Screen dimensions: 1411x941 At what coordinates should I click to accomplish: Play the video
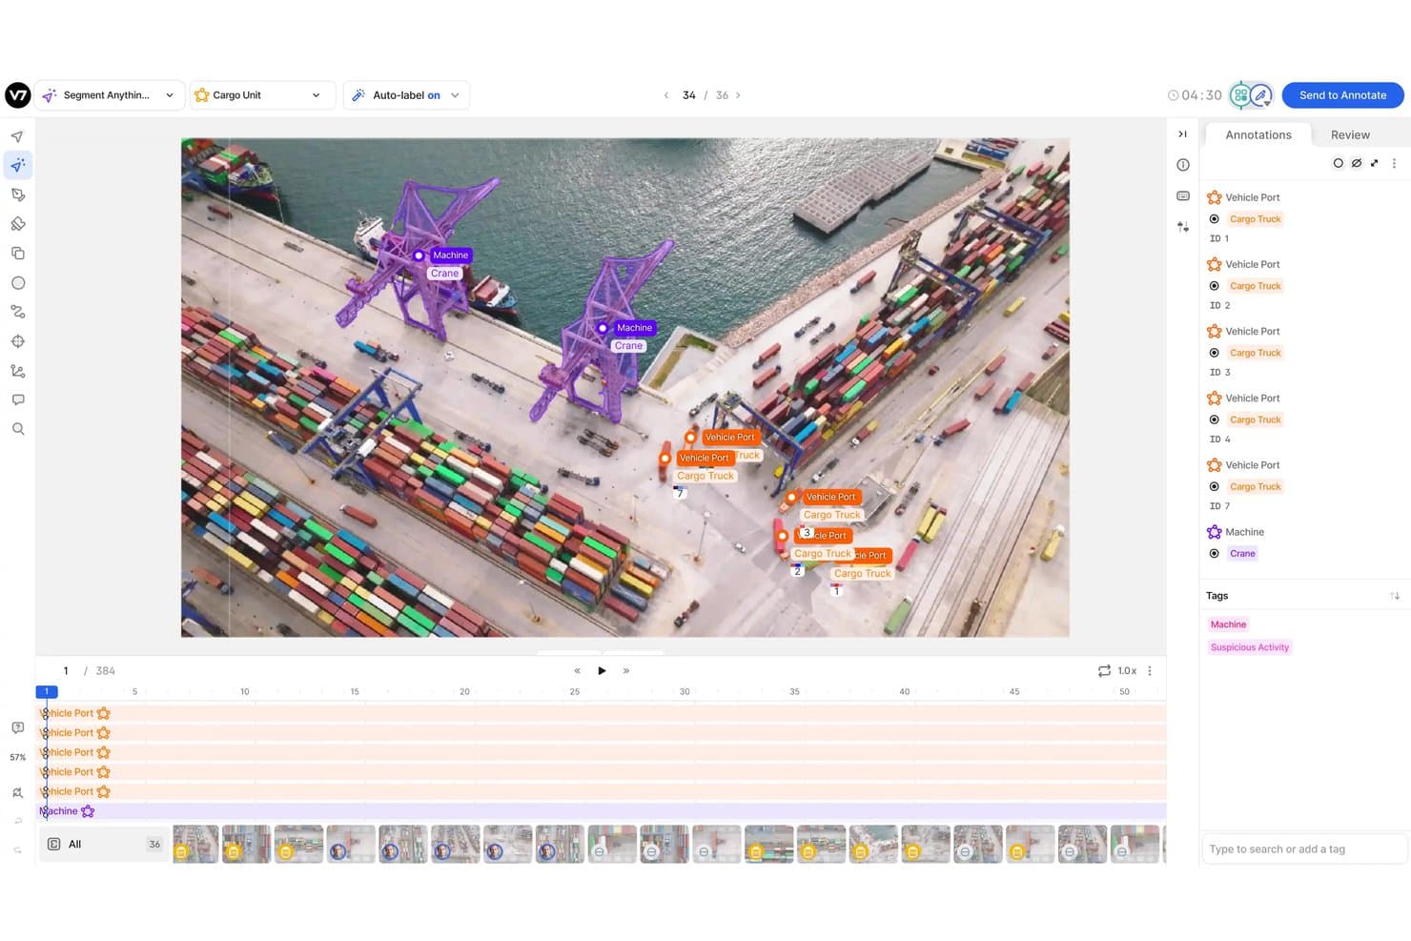(x=602, y=670)
